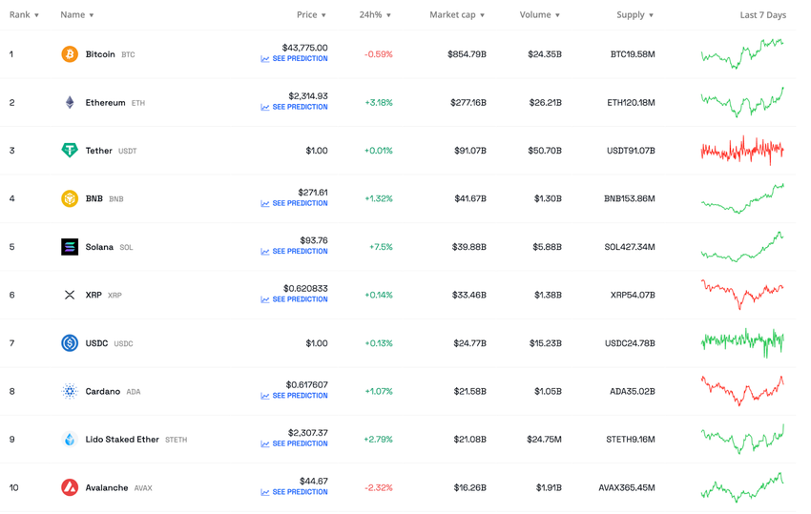Click Bitcoin 24h change -0.59%
Viewport: 811px width, 514px height.
click(x=379, y=54)
